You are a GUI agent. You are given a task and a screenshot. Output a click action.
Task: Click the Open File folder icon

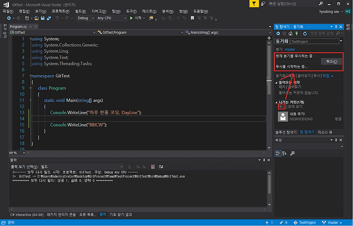pos(36,18)
